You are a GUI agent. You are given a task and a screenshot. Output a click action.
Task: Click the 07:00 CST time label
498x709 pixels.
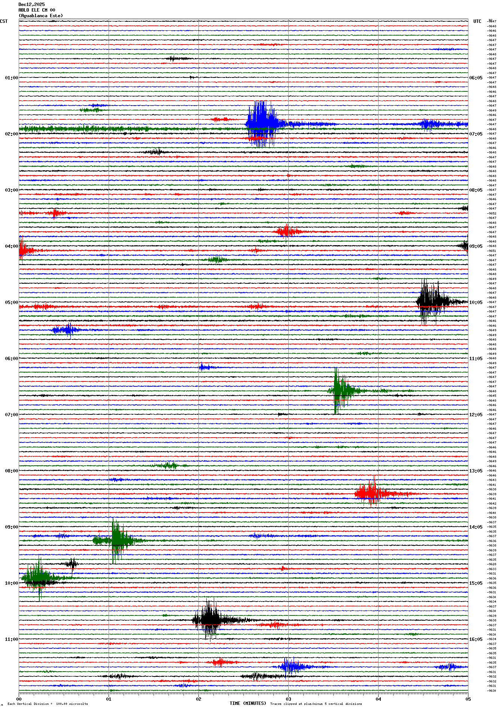[11, 415]
